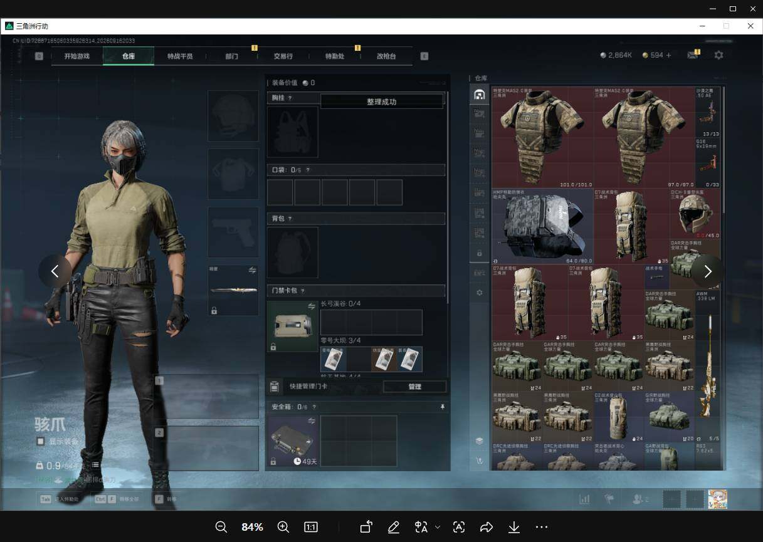This screenshot has width=763, height=542.
Task: Select the empty chest rig slot
Action: click(293, 132)
